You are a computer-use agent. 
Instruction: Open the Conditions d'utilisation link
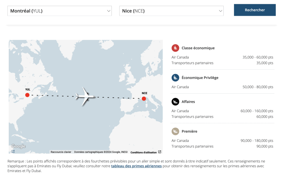click(143, 152)
